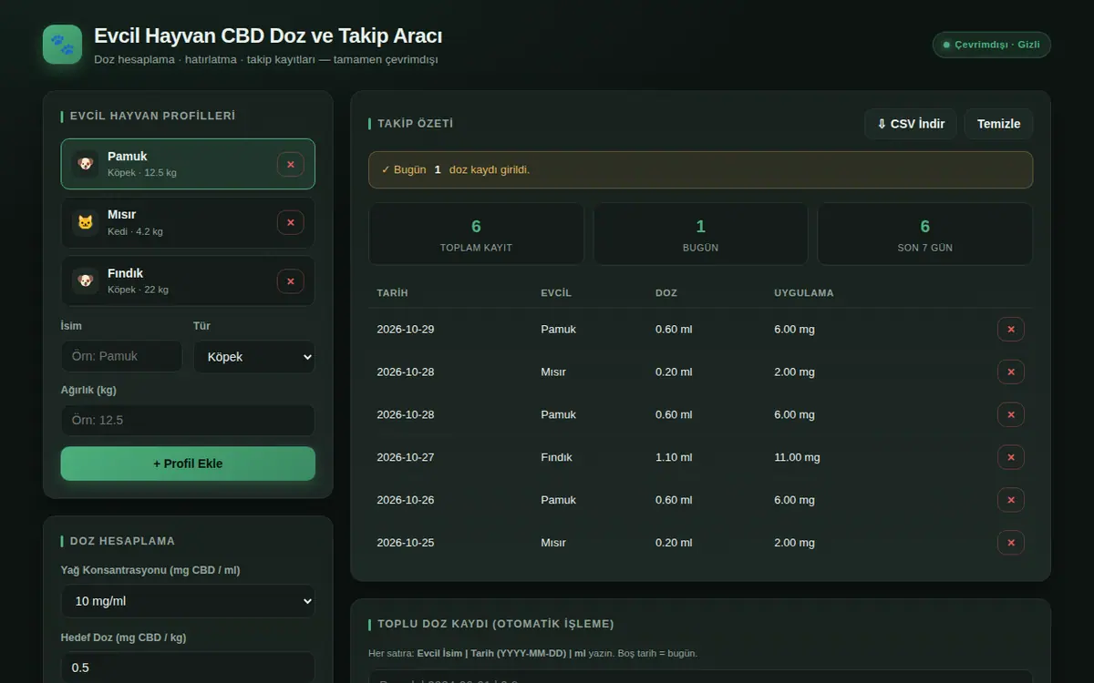Viewport: 1094px width, 683px height.
Task: Focus the Ağırlık (kg) weight field
Action: coord(188,420)
